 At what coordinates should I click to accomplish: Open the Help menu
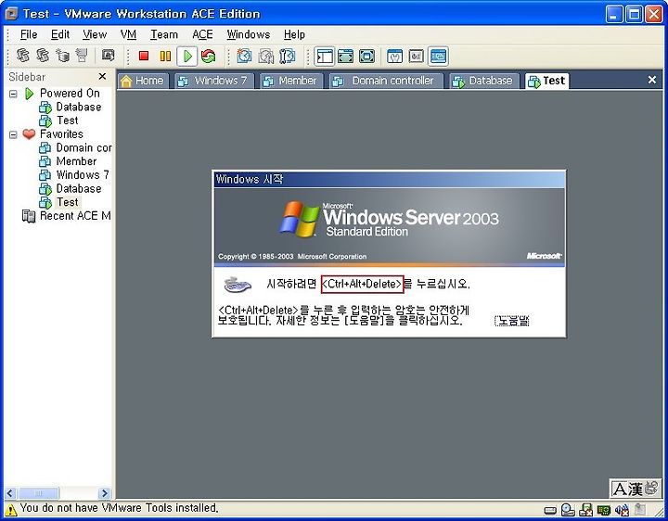pos(294,34)
